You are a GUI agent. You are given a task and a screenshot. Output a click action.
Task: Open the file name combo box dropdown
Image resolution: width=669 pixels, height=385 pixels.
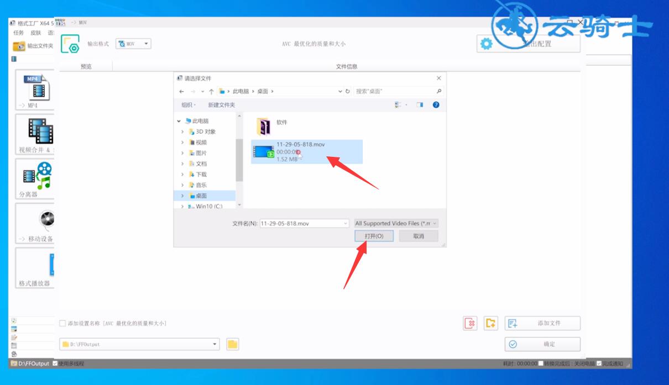pyautogui.click(x=346, y=223)
